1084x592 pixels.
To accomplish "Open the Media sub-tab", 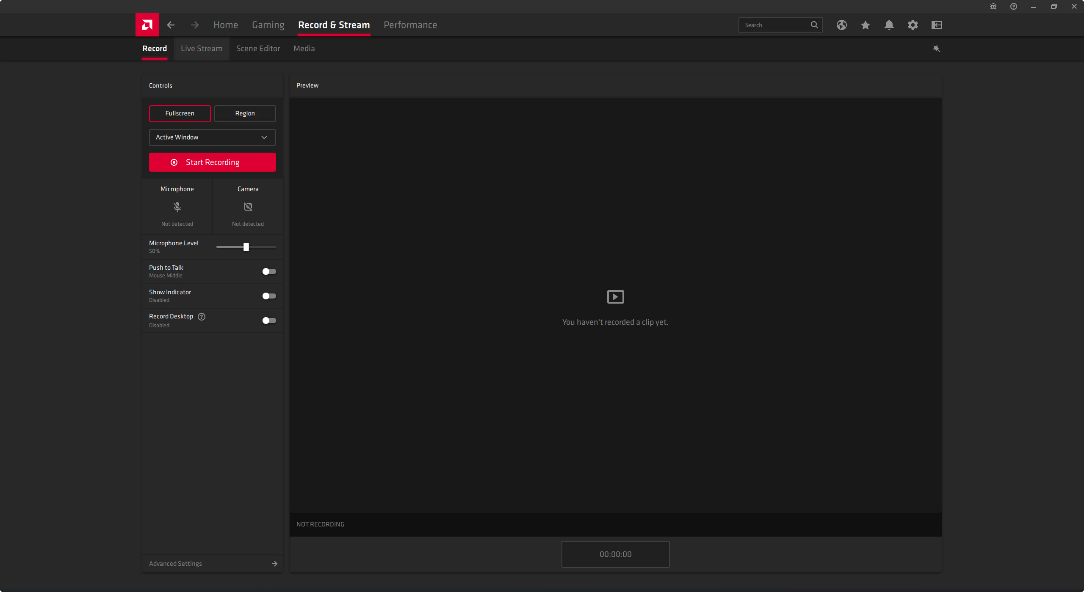I will [304, 49].
